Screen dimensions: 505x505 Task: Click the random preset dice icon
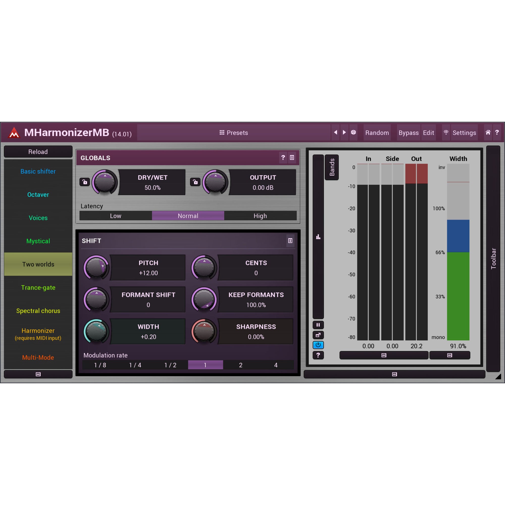(x=353, y=133)
